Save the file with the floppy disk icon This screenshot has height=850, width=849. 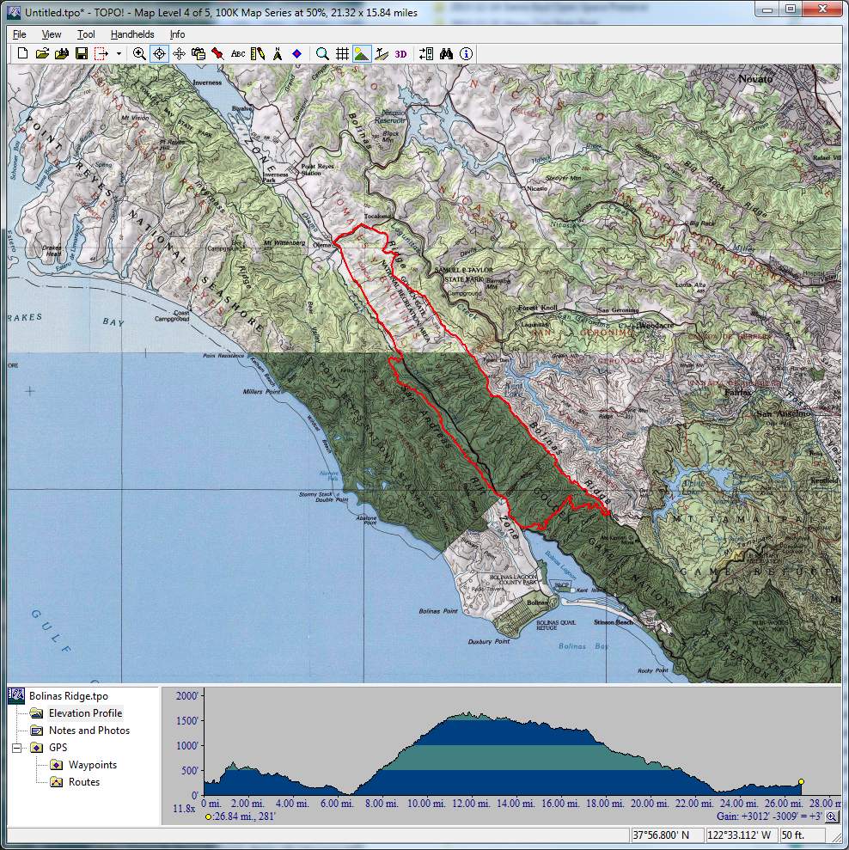(82, 53)
